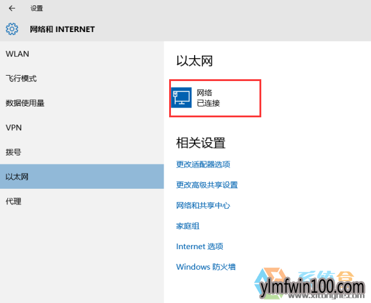The width and height of the screenshot is (371, 303).
Task: Click the 网络 connection name
Action: click(204, 93)
